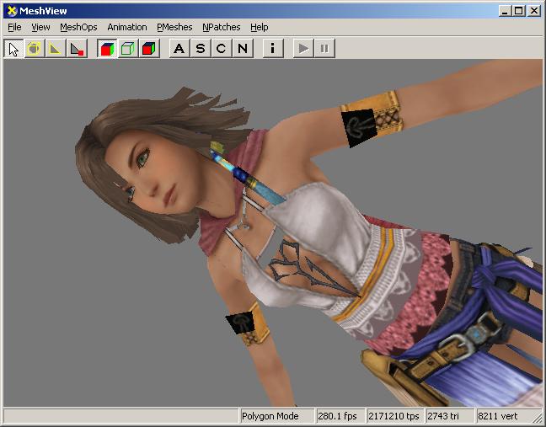This screenshot has width=546, height=427.
Task: Click the yellow triangle toolbar icon
Action: pyautogui.click(x=56, y=48)
